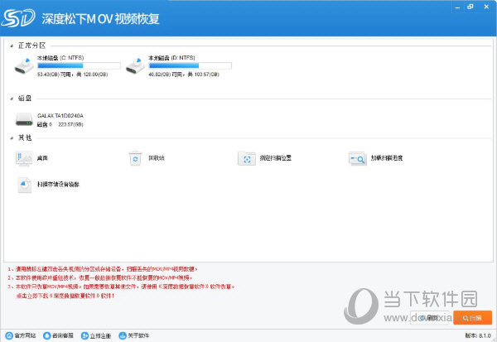
Task: Click the red 点击立即下载 download link
Action: click(65, 296)
